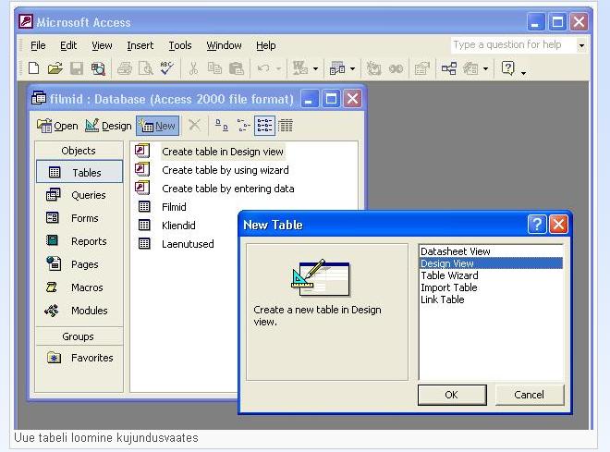Click the Open button in database window
This screenshot has width=610, height=452.
(57, 126)
